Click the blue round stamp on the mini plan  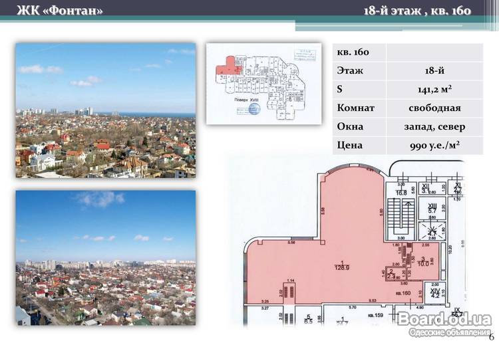pos(253,108)
